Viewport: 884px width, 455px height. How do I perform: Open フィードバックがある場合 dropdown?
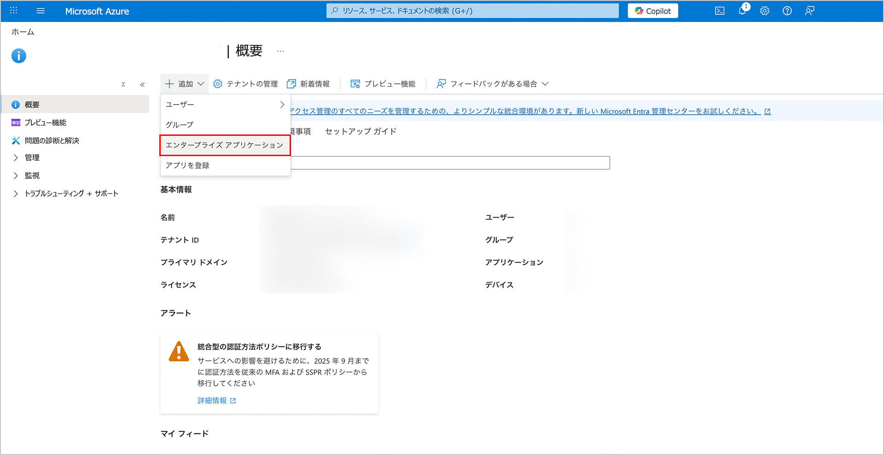tap(493, 84)
